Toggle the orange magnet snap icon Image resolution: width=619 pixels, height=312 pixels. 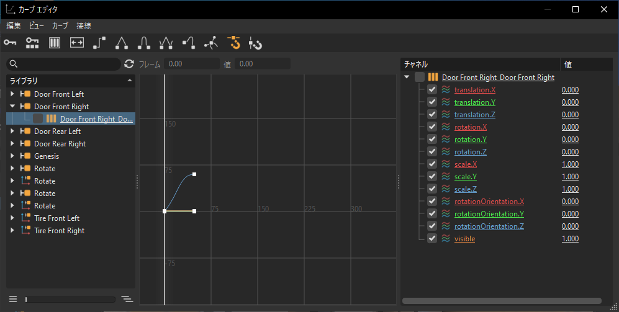tap(233, 43)
